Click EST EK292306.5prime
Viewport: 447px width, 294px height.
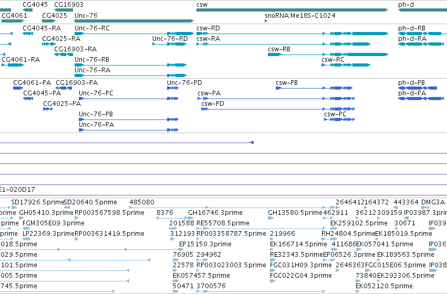(406, 276)
